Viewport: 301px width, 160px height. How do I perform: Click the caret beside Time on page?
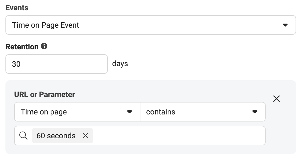[130, 112]
